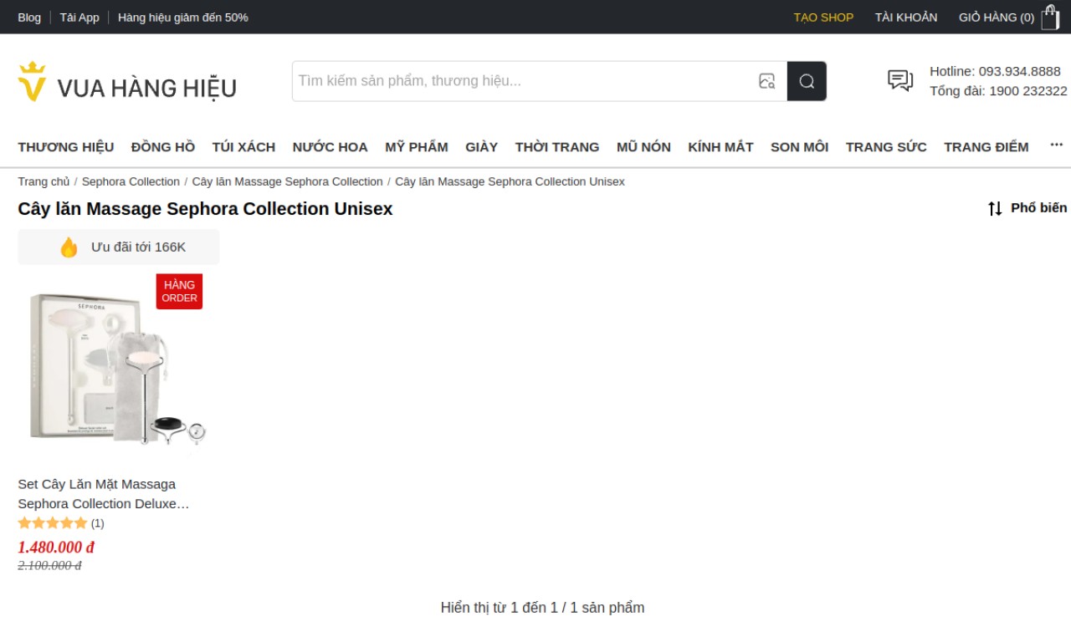
Task: Open the SON MÔI menu
Action: (x=799, y=147)
